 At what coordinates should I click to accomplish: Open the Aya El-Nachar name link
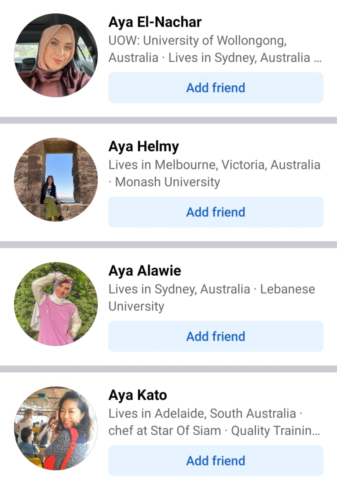[155, 22]
